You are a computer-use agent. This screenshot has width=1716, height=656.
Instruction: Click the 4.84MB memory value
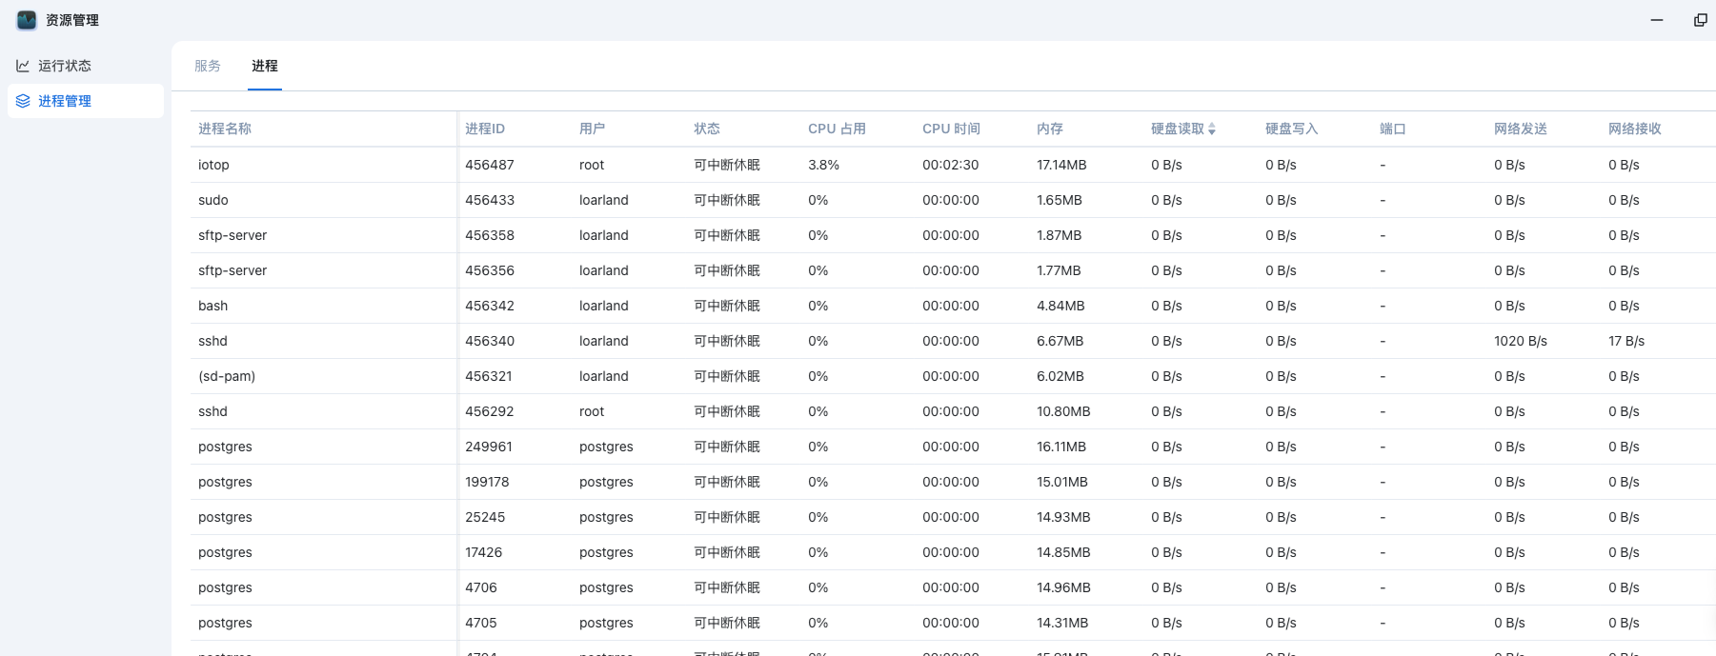point(1060,306)
